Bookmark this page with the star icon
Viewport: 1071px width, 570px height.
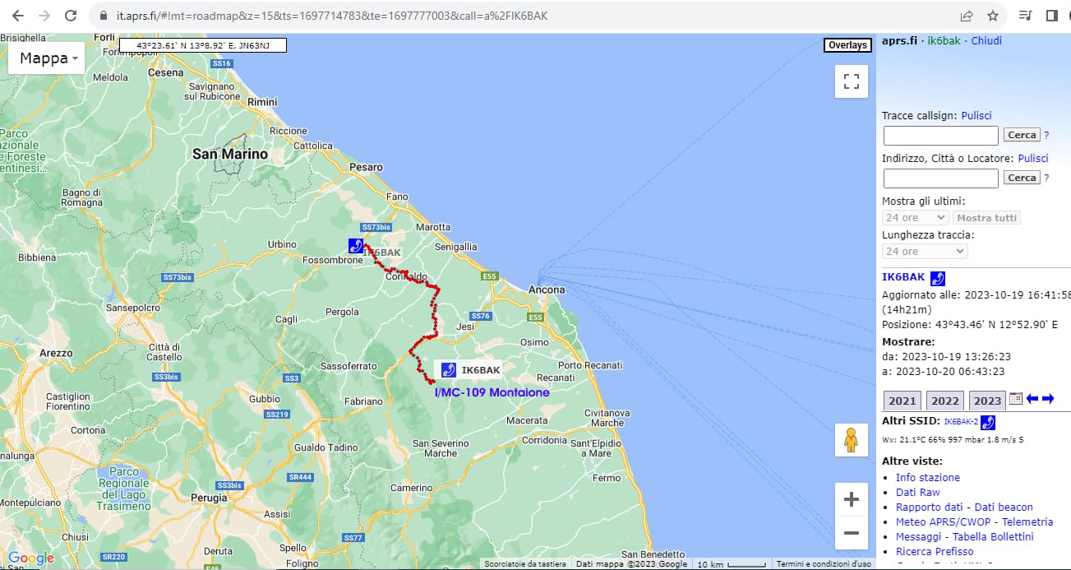[992, 16]
